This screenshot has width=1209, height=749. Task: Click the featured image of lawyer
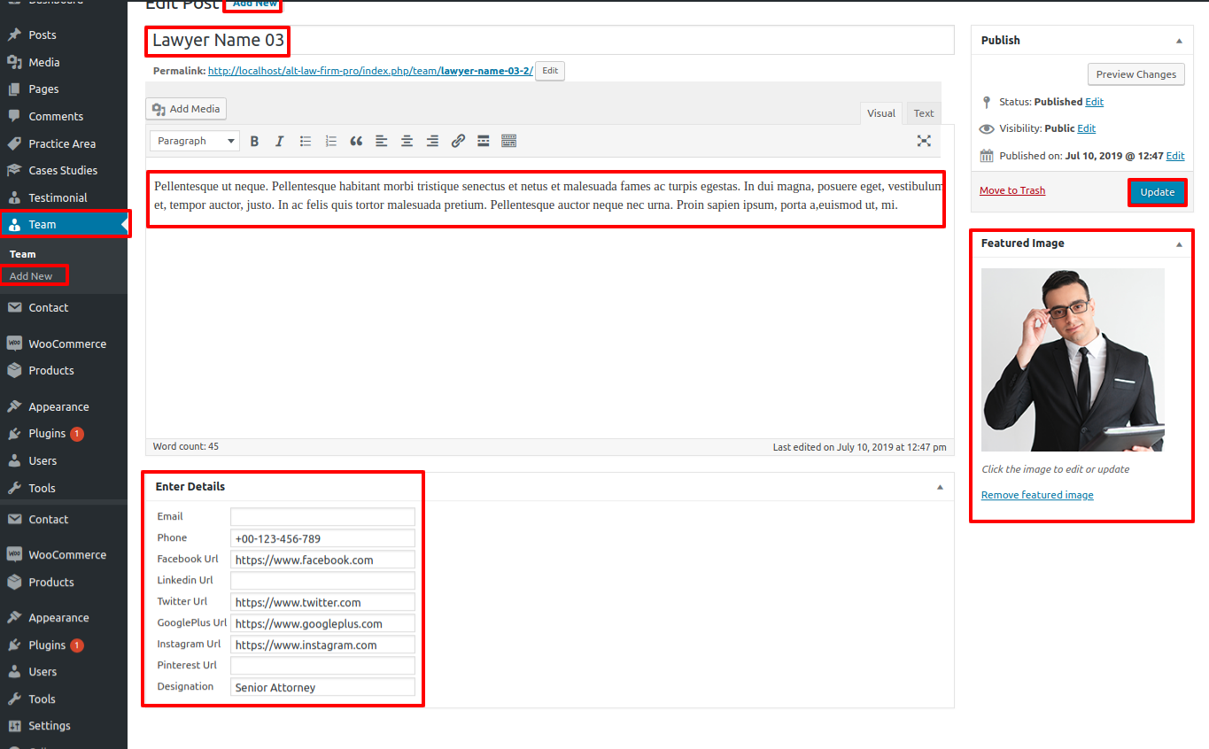1073,360
